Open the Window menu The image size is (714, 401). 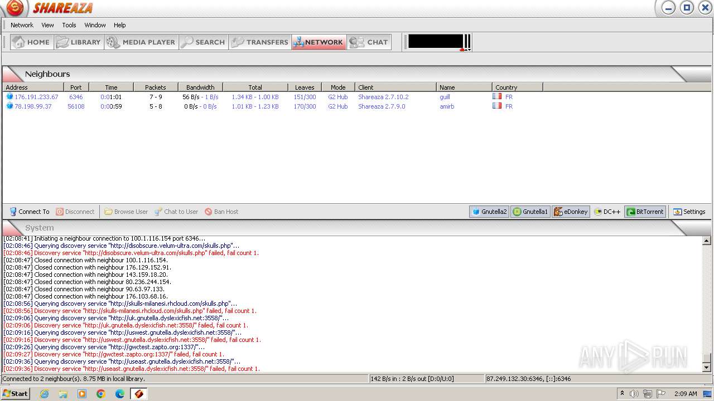coord(95,25)
